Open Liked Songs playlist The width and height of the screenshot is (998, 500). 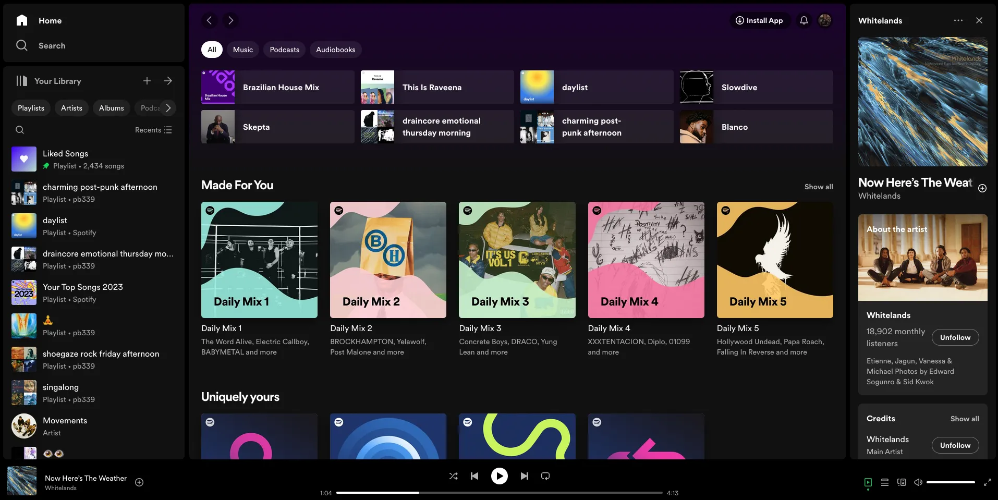pos(93,159)
